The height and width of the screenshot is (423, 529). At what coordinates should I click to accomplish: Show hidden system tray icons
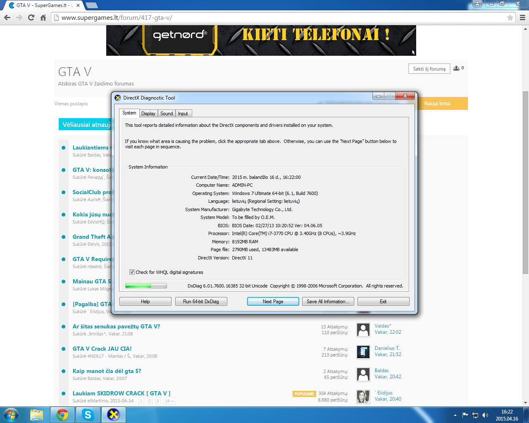(x=455, y=415)
